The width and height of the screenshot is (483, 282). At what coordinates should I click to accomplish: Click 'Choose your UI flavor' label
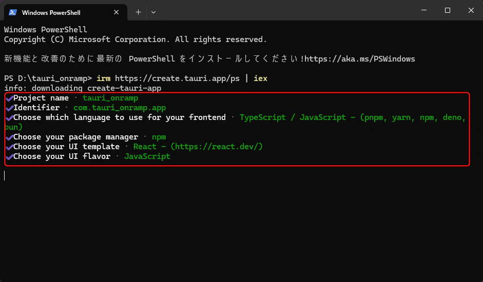pyautogui.click(x=62, y=156)
